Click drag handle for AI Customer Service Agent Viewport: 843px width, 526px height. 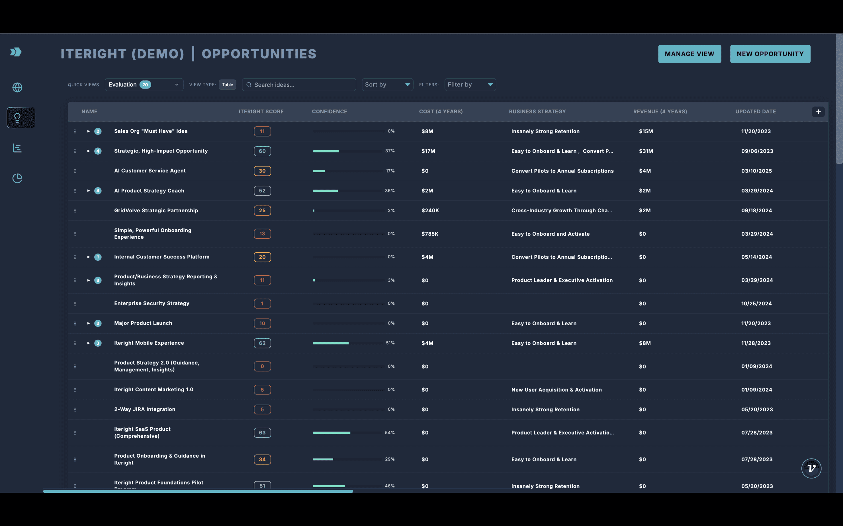[x=75, y=171]
